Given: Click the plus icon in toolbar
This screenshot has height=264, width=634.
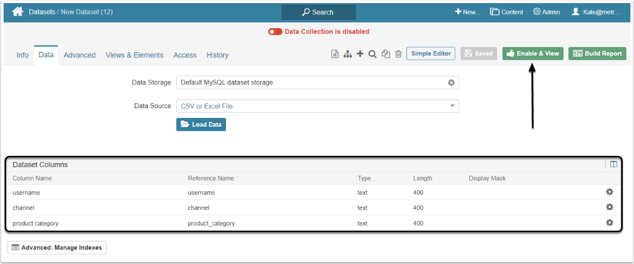Looking at the screenshot, I should [x=360, y=54].
